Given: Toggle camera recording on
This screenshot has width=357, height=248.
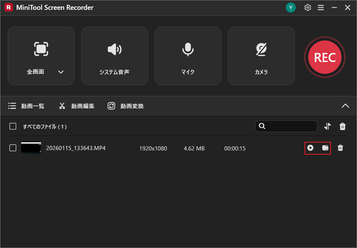Looking at the screenshot, I should pyautogui.click(x=261, y=50).
